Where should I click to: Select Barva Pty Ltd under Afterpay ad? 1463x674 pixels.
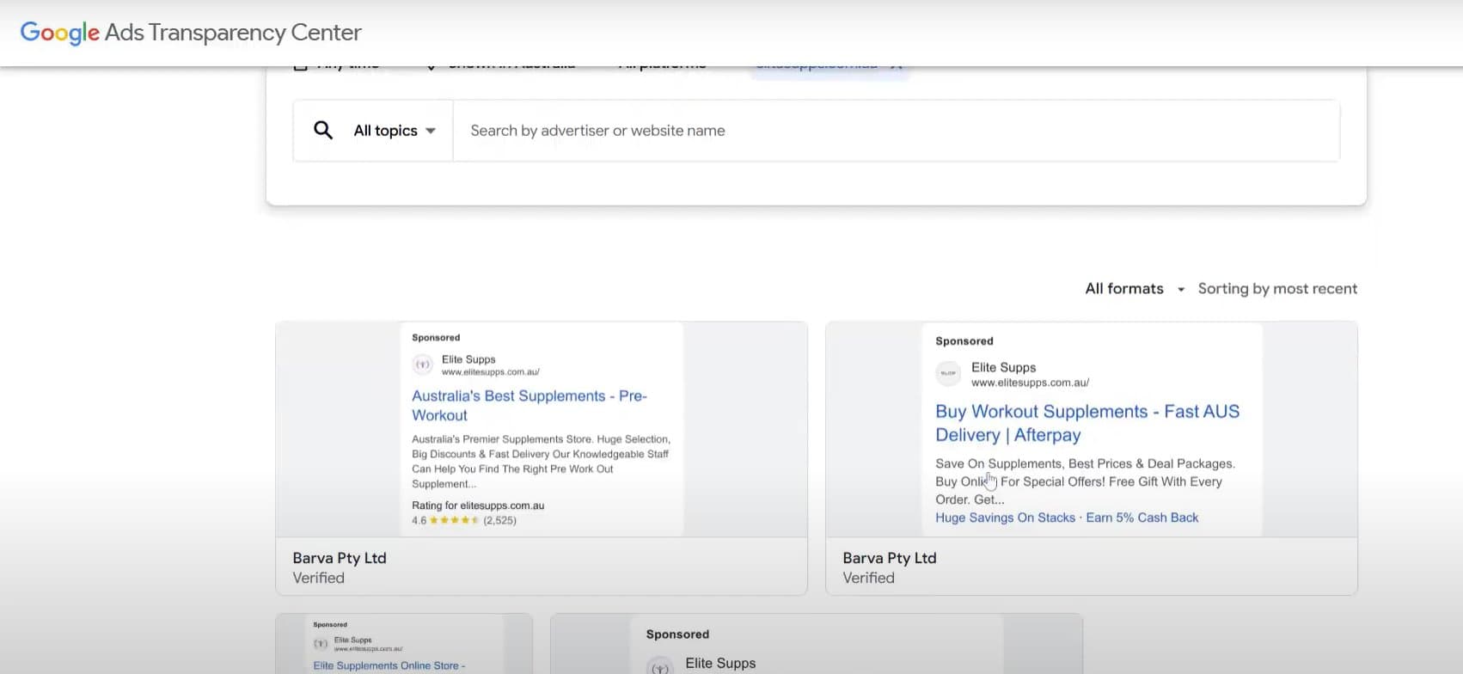[x=889, y=558]
